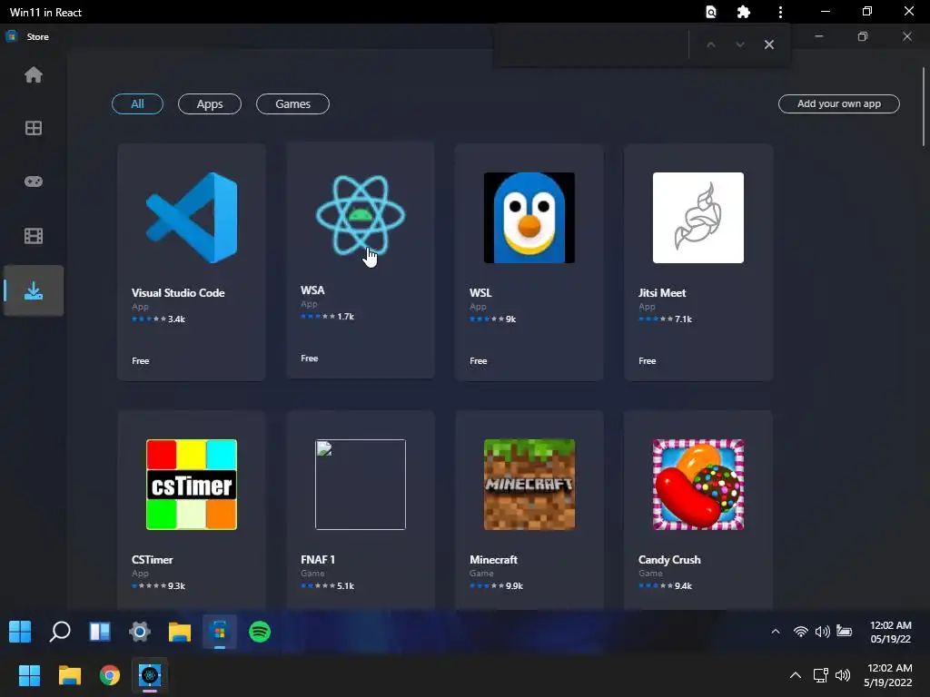Click the 9k star rating of WSL
This screenshot has width=930, height=697.
(x=493, y=319)
